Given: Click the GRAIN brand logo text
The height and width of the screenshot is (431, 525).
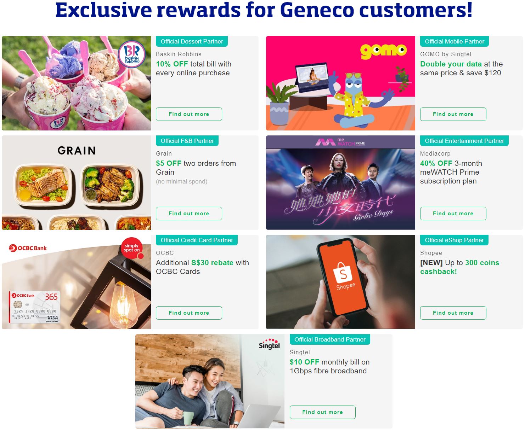Looking at the screenshot, I should (x=77, y=151).
